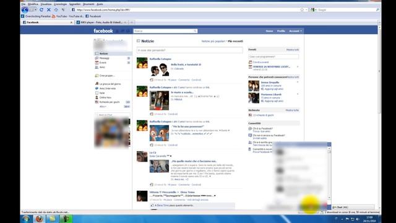The width and height of the screenshot is (396, 223).
Task: Open the Facebook bookmark in bookmarks bar
Action: (93, 16)
